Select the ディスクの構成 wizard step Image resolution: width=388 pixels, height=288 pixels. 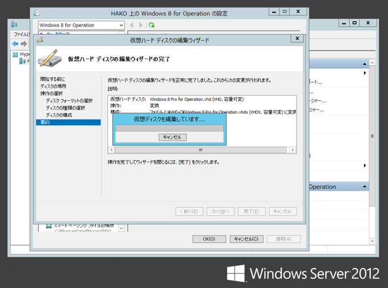[x=59, y=115]
